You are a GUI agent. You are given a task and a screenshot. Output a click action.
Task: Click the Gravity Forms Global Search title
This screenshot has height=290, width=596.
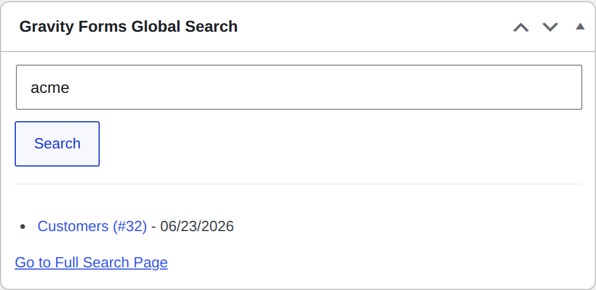129,27
